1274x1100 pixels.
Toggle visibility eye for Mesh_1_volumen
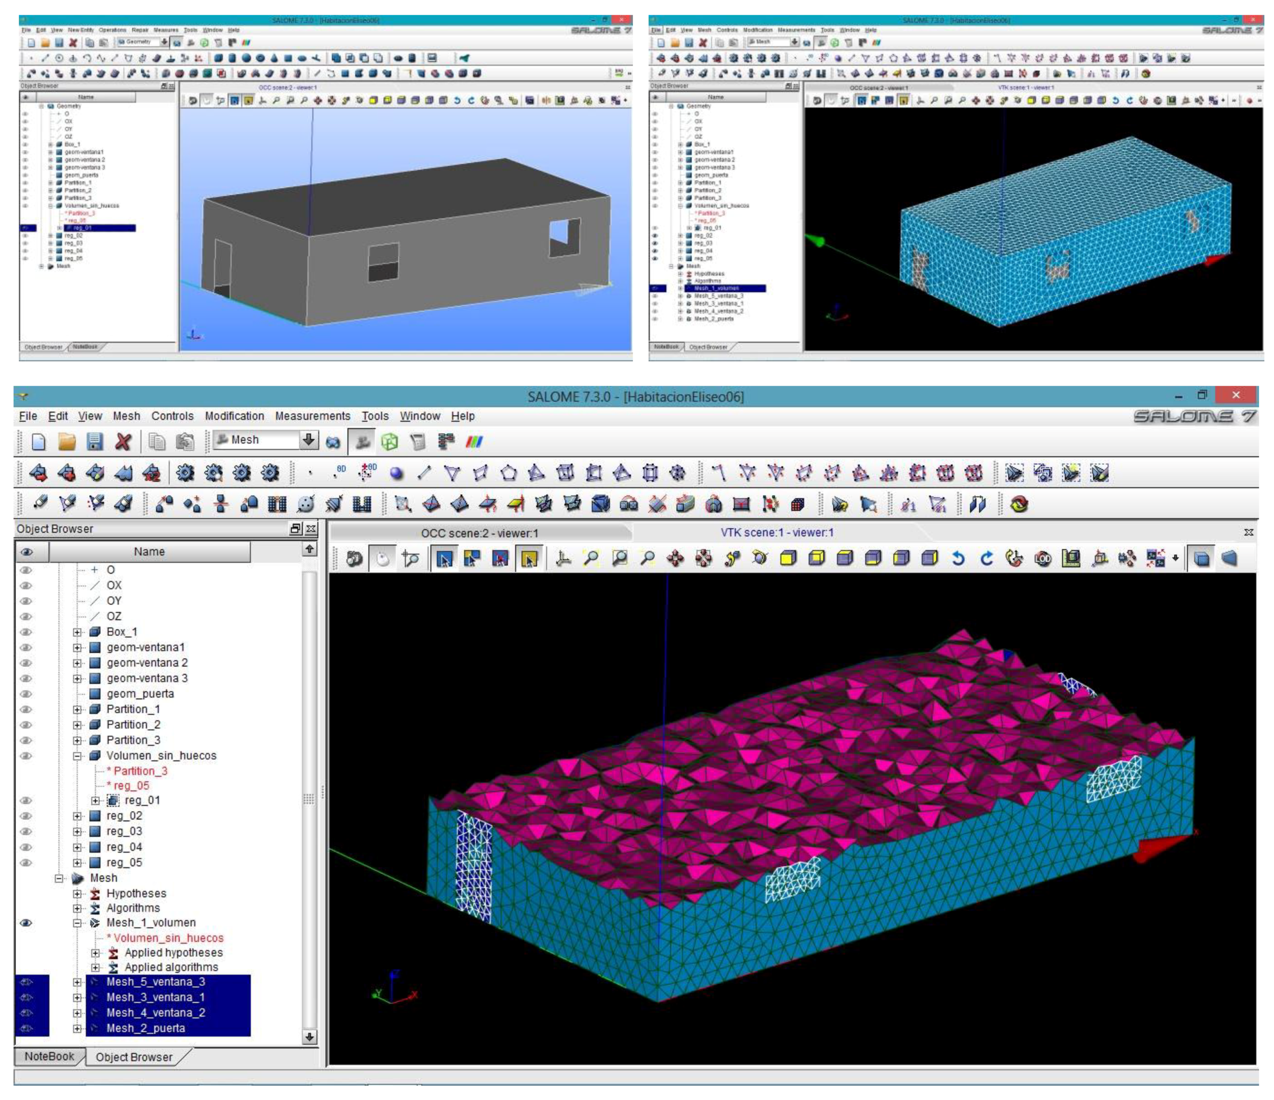pos(26,923)
